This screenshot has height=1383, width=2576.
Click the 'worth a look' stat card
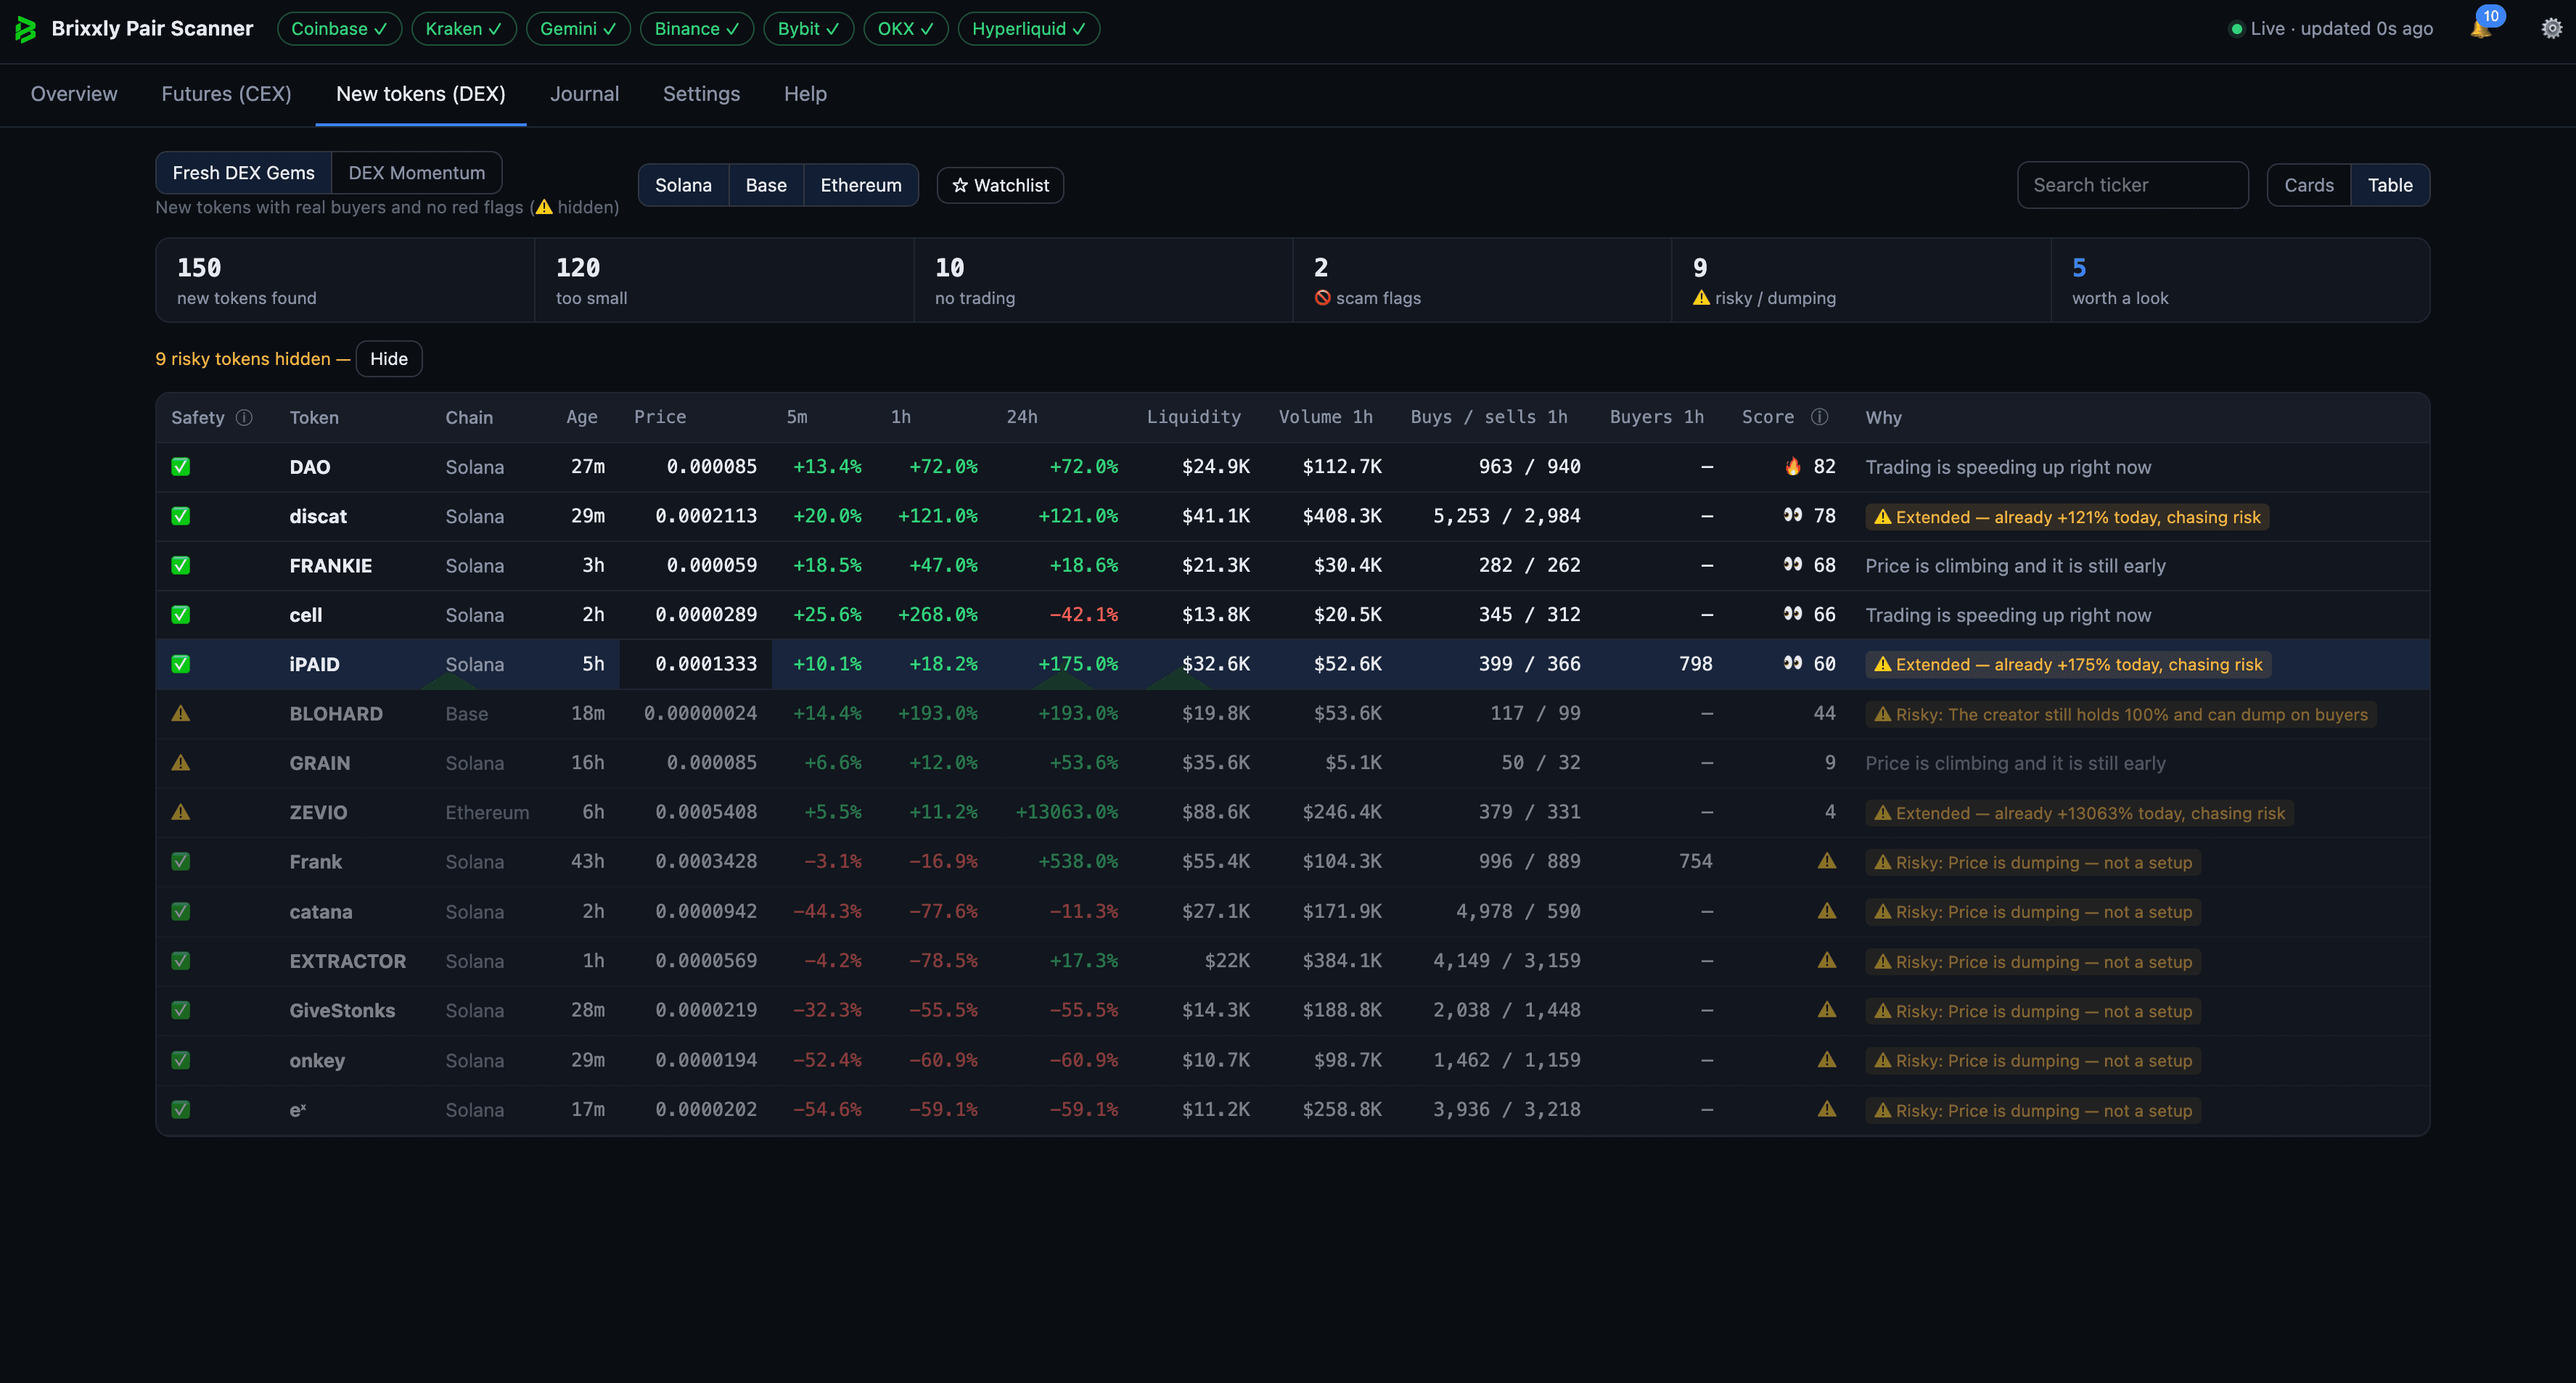pyautogui.click(x=2240, y=280)
